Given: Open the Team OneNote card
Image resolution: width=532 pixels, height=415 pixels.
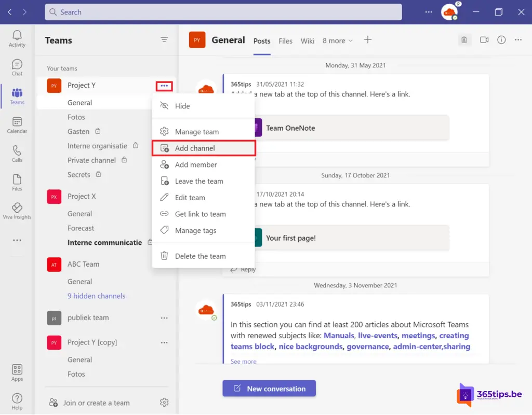Looking at the screenshot, I should click(352, 128).
